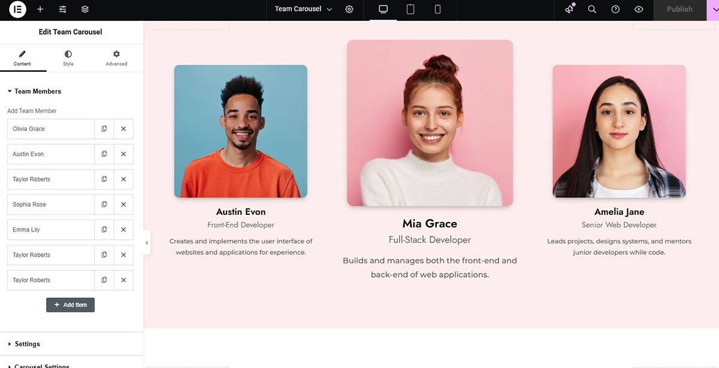Expand the Settings section

[28, 344]
